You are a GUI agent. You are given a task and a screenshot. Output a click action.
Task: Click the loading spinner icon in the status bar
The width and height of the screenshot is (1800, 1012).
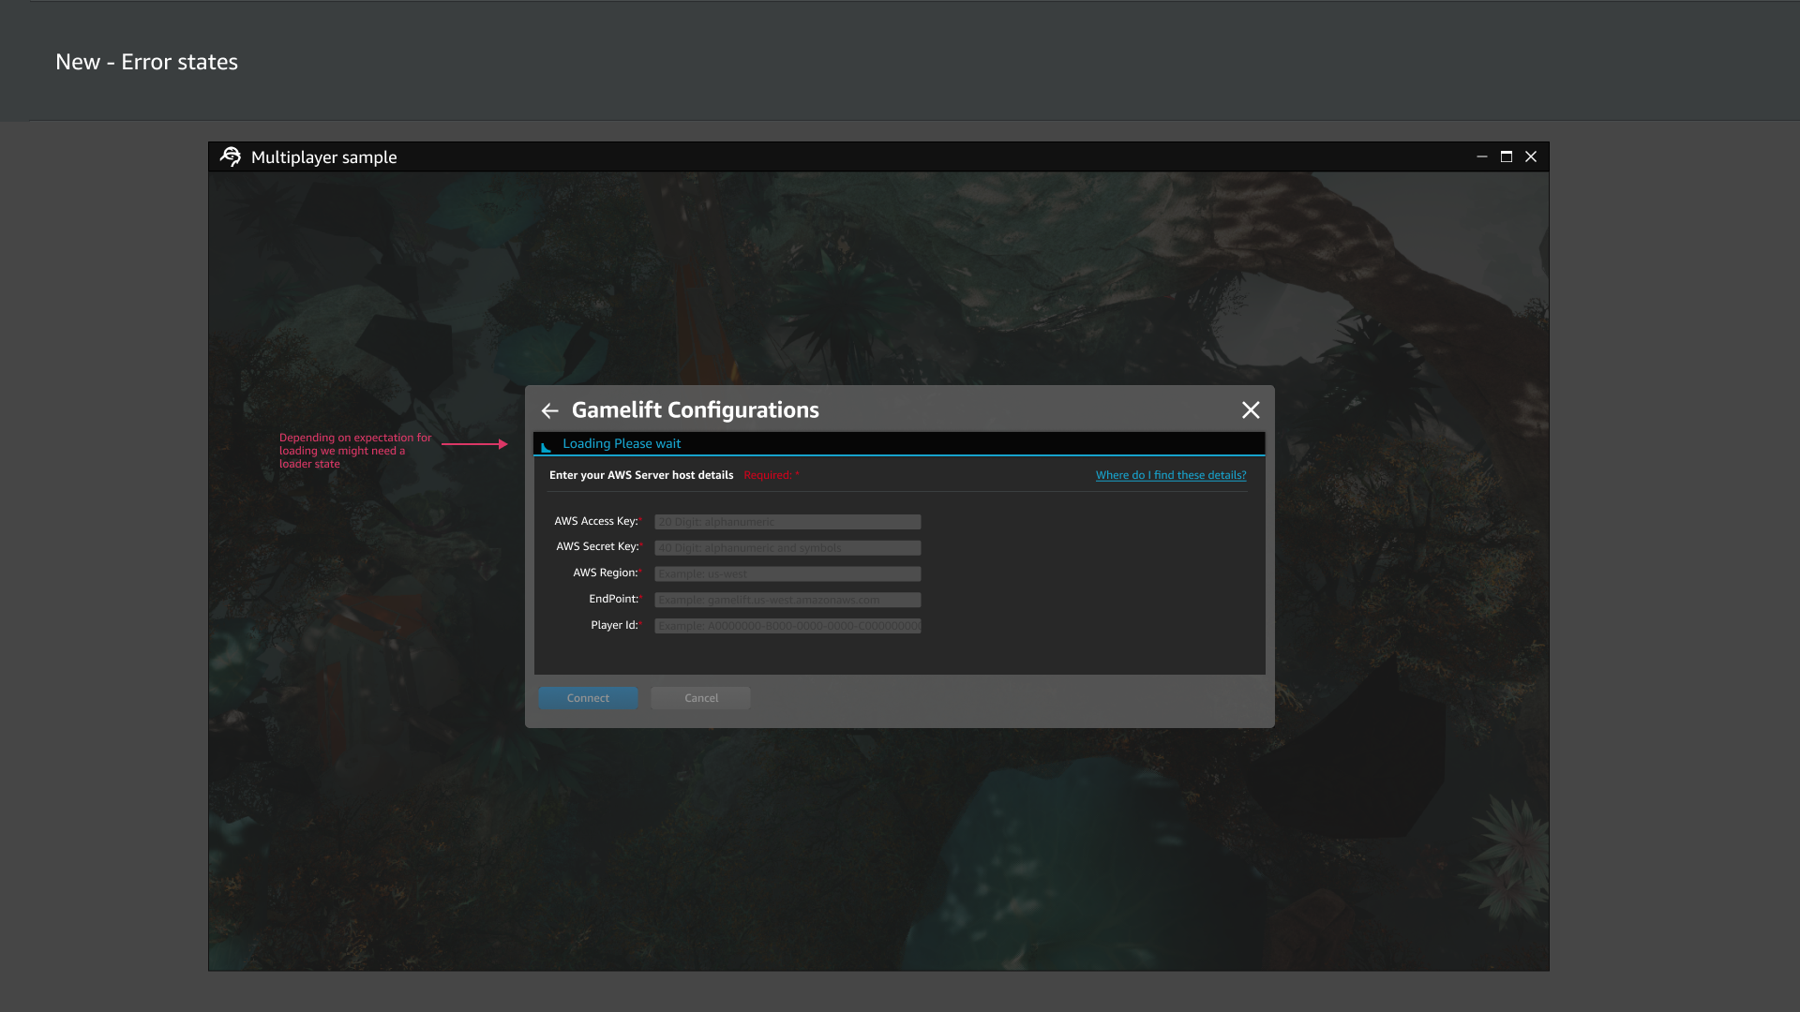point(546,447)
